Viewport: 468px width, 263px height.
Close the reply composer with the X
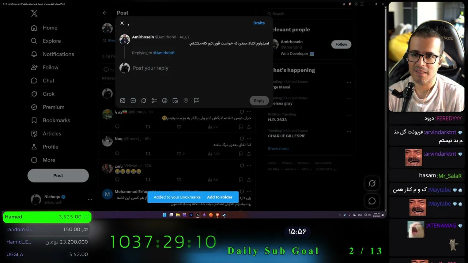click(122, 23)
